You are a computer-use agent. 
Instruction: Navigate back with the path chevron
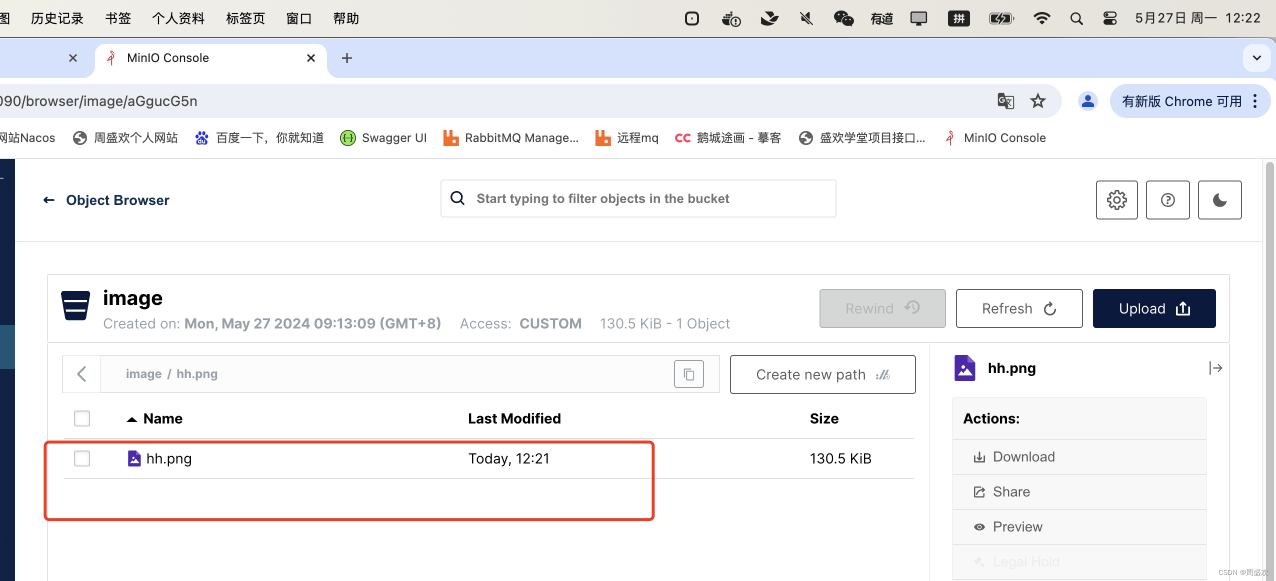click(81, 374)
